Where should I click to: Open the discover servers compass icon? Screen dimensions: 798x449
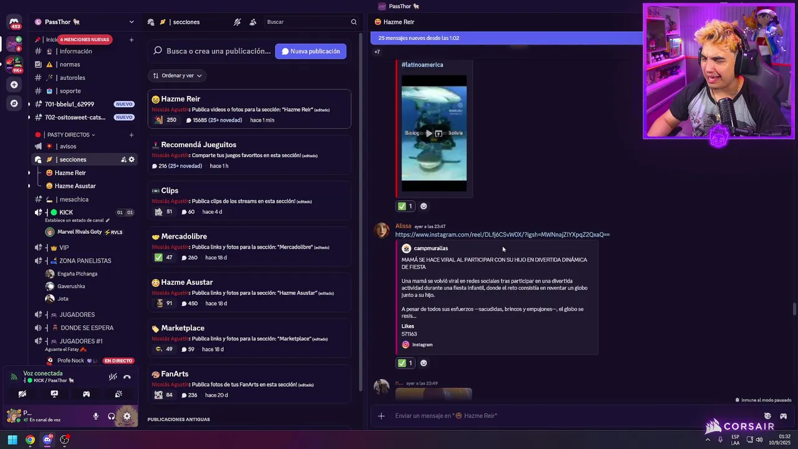pos(14,104)
